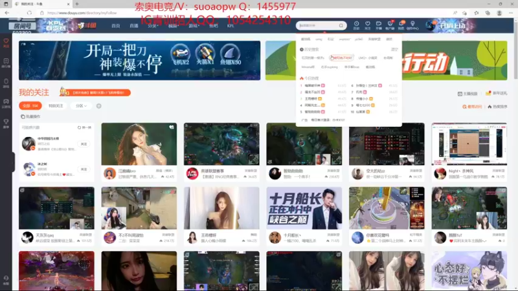This screenshot has width=518, height=291.
Task: Open the KPL 春季赛 header banner
Action: 56,25
